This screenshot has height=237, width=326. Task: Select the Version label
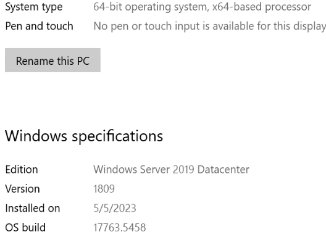[22, 189]
